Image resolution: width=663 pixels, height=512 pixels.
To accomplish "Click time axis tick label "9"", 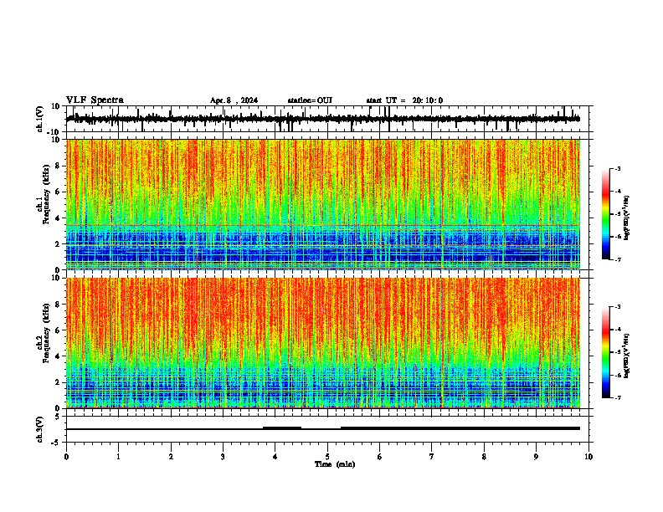I will click(x=536, y=457).
